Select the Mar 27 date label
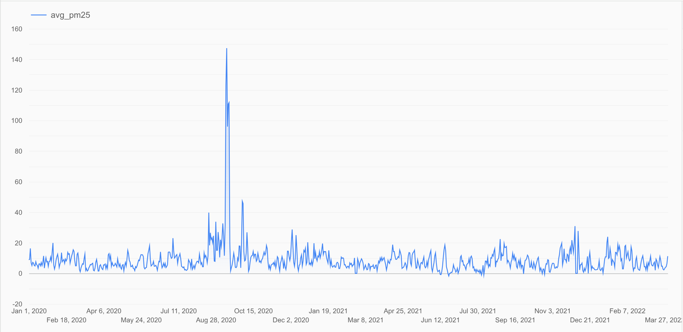Viewport: 683px width, 332px height. tap(664, 320)
